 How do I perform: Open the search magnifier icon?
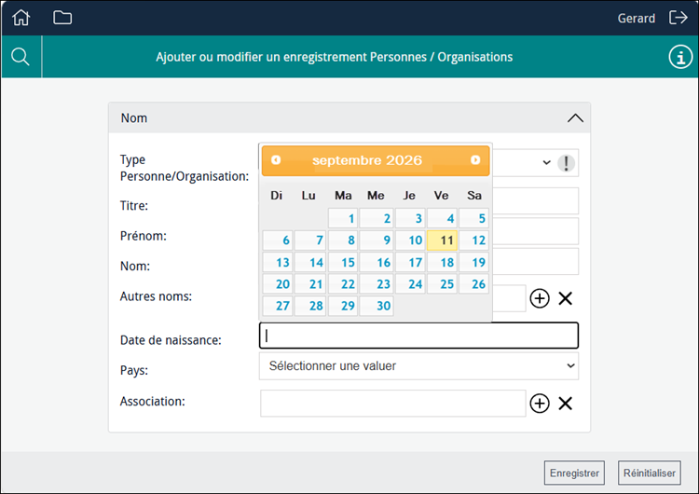[21, 57]
